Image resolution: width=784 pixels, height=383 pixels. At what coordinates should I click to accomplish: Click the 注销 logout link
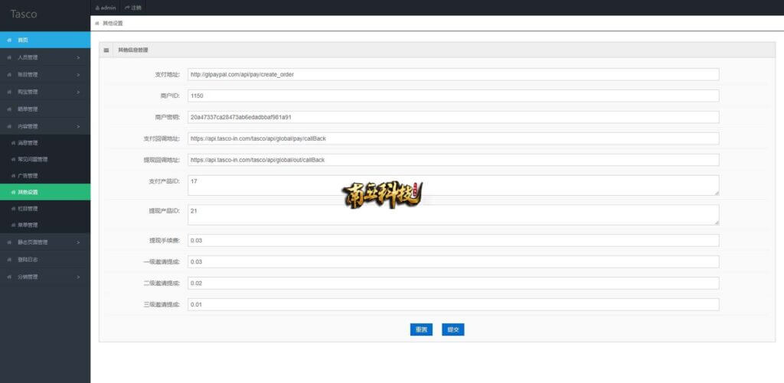(133, 8)
